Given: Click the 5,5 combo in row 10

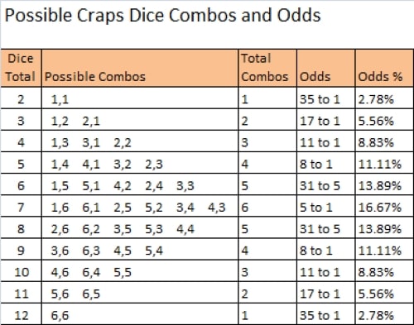Looking at the screenshot, I should click(x=123, y=272).
